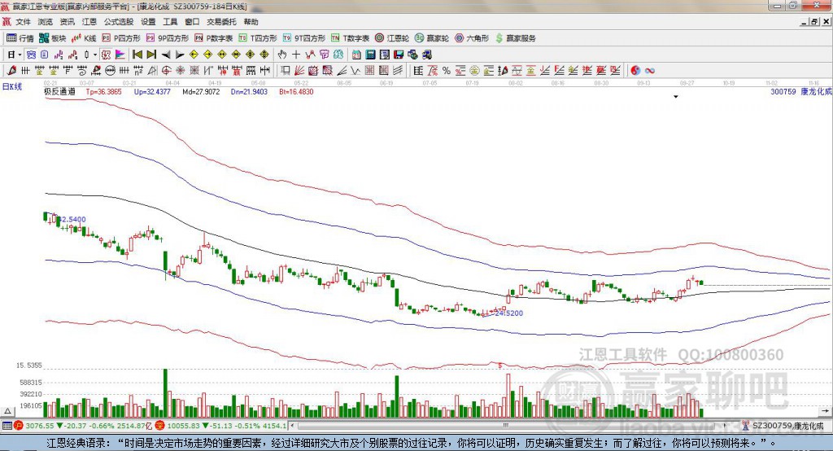Open the 板块 sector view
This screenshot has height=451, width=833.
[x=52, y=38]
